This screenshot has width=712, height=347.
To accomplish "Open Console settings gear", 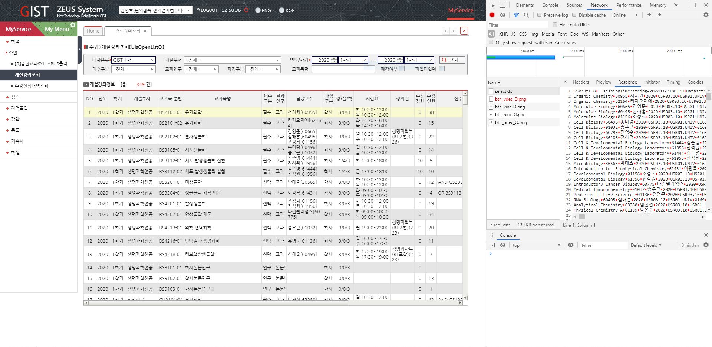I will tap(706, 245).
